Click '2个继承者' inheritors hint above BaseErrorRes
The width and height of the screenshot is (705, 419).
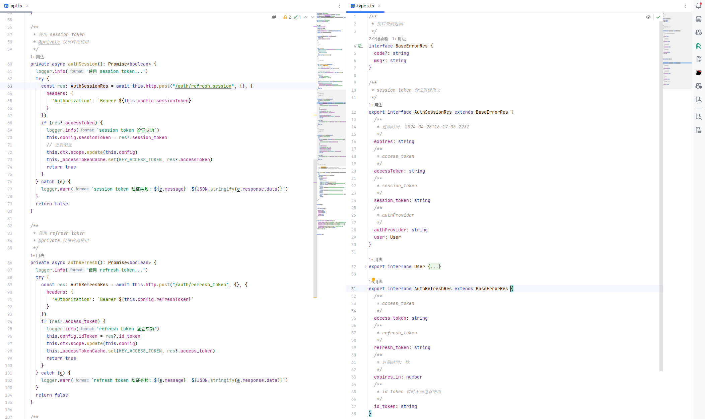(378, 39)
